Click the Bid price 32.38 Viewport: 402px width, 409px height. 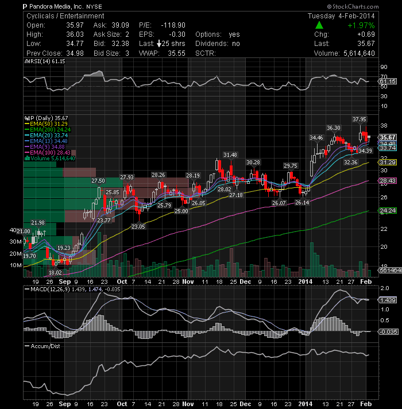click(x=120, y=44)
